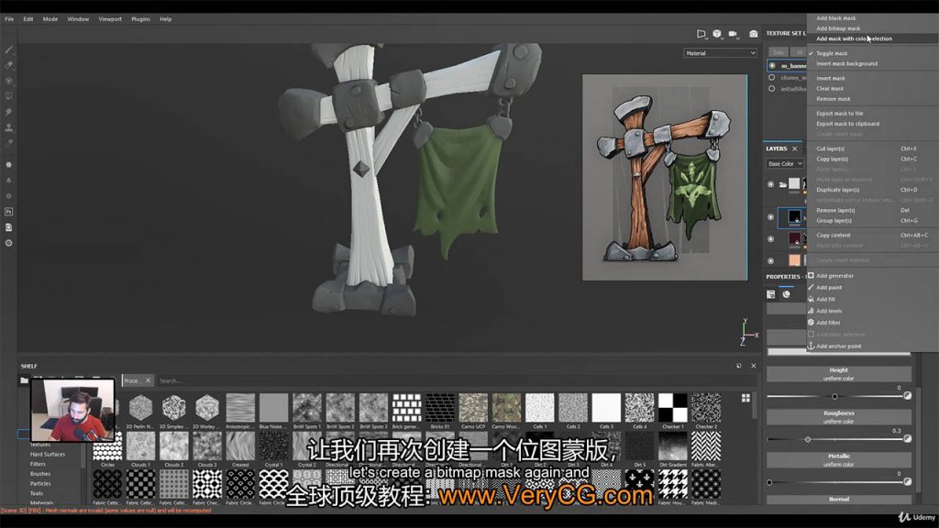Open the Edit menu
939x528 pixels.
(28, 19)
